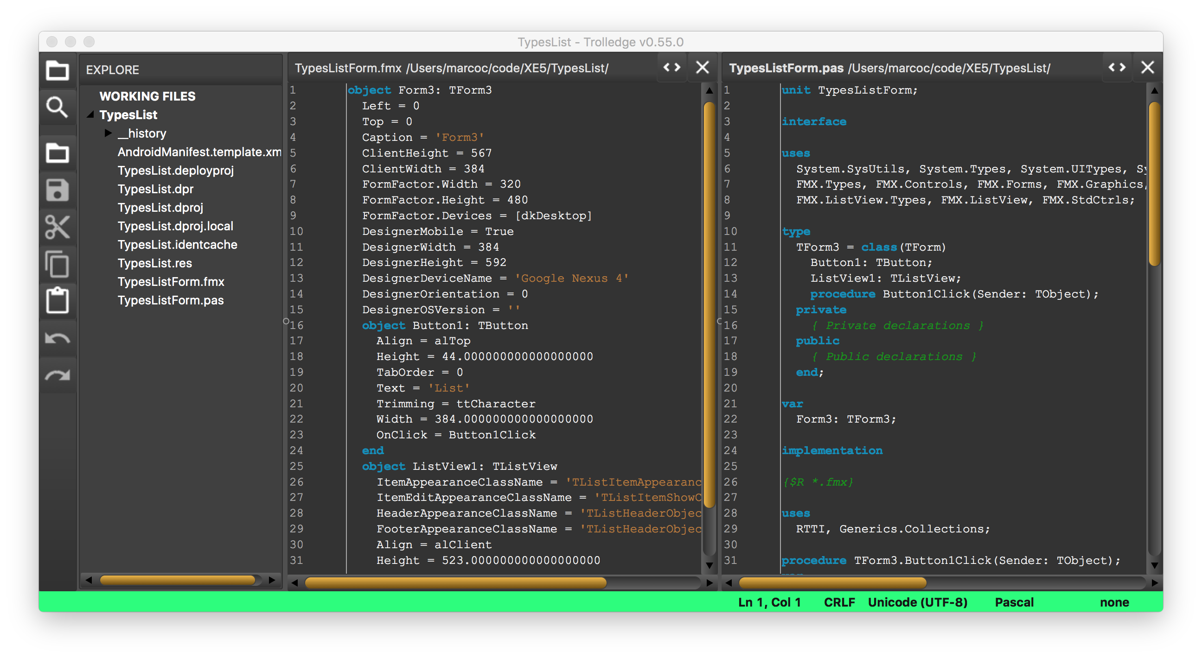Save the current file
This screenshot has height=658, width=1202.
58,190
